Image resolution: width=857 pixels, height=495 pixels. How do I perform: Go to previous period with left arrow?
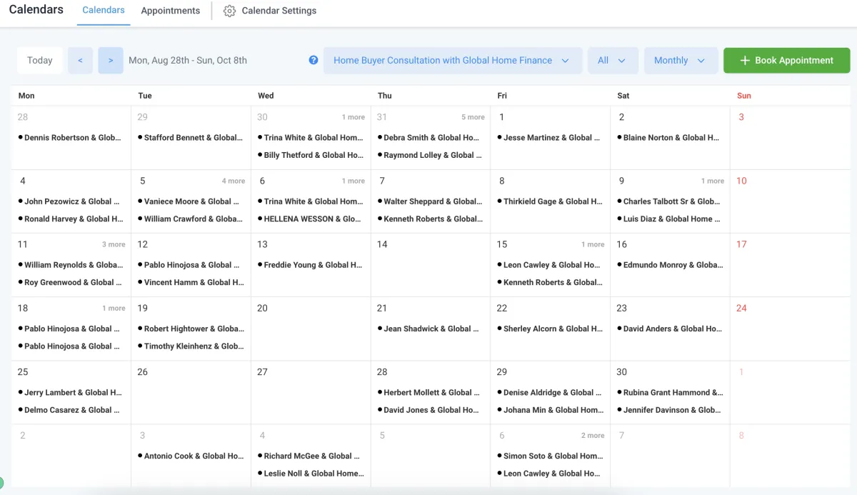[80, 61]
